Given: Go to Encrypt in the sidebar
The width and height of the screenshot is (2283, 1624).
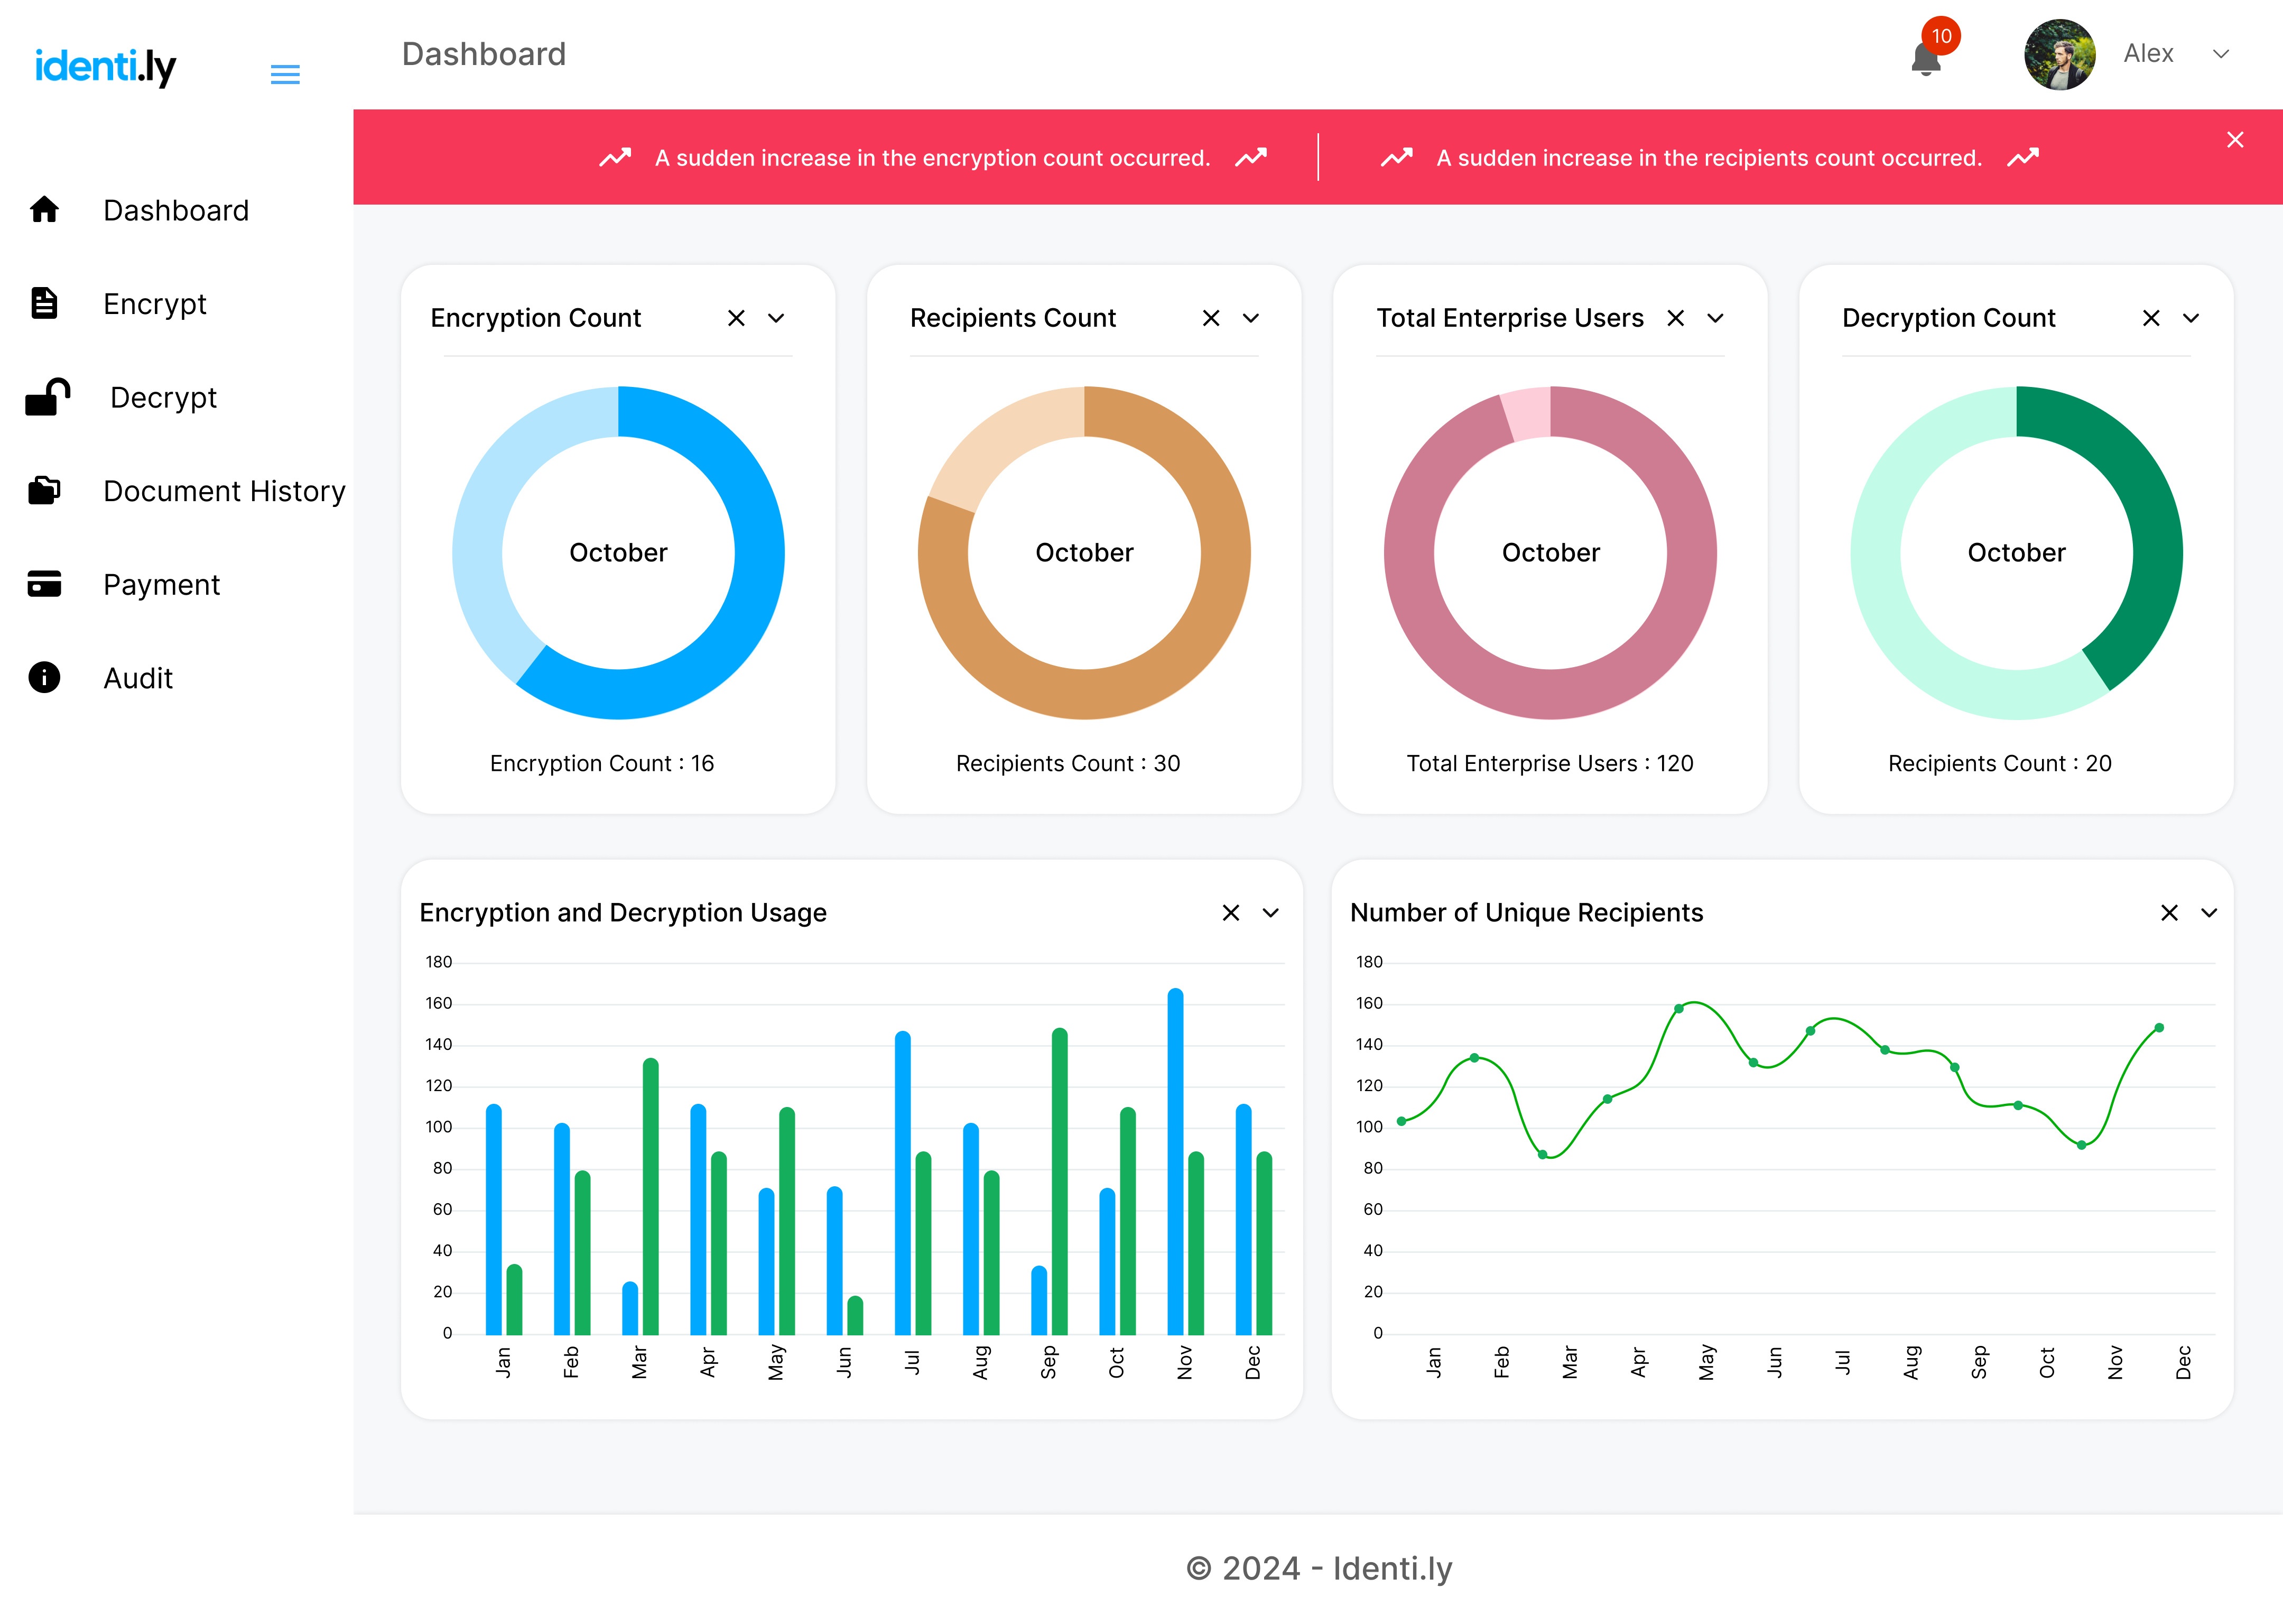Looking at the screenshot, I should pos(155,304).
